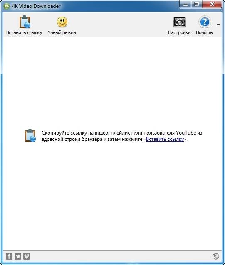Image resolution: width=225 pixels, height=265 pixels.
Task: Click the green app logo in title bar
Action: 7,6
